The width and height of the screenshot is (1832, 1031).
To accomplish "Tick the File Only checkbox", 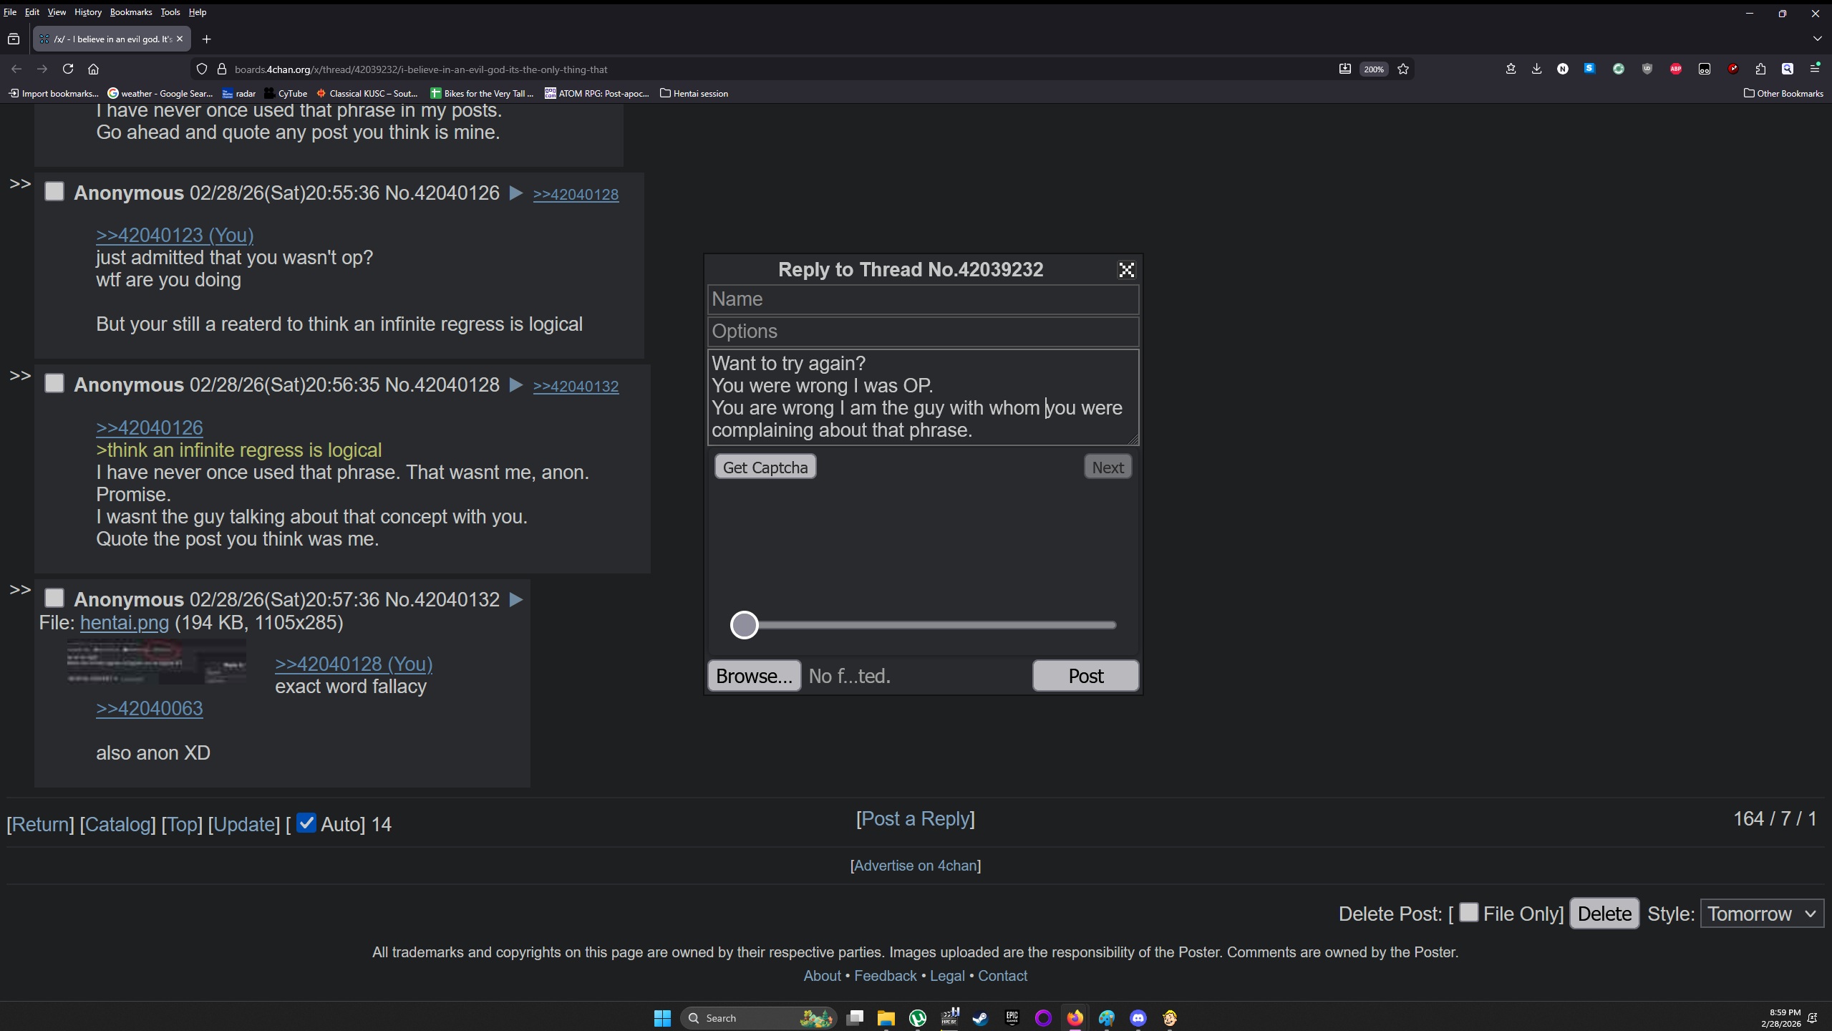I will click(1468, 912).
